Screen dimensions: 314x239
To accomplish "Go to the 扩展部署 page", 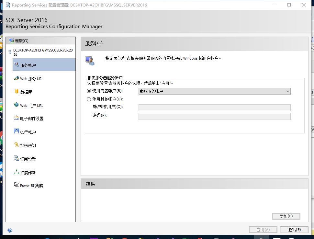I will 28,173.
